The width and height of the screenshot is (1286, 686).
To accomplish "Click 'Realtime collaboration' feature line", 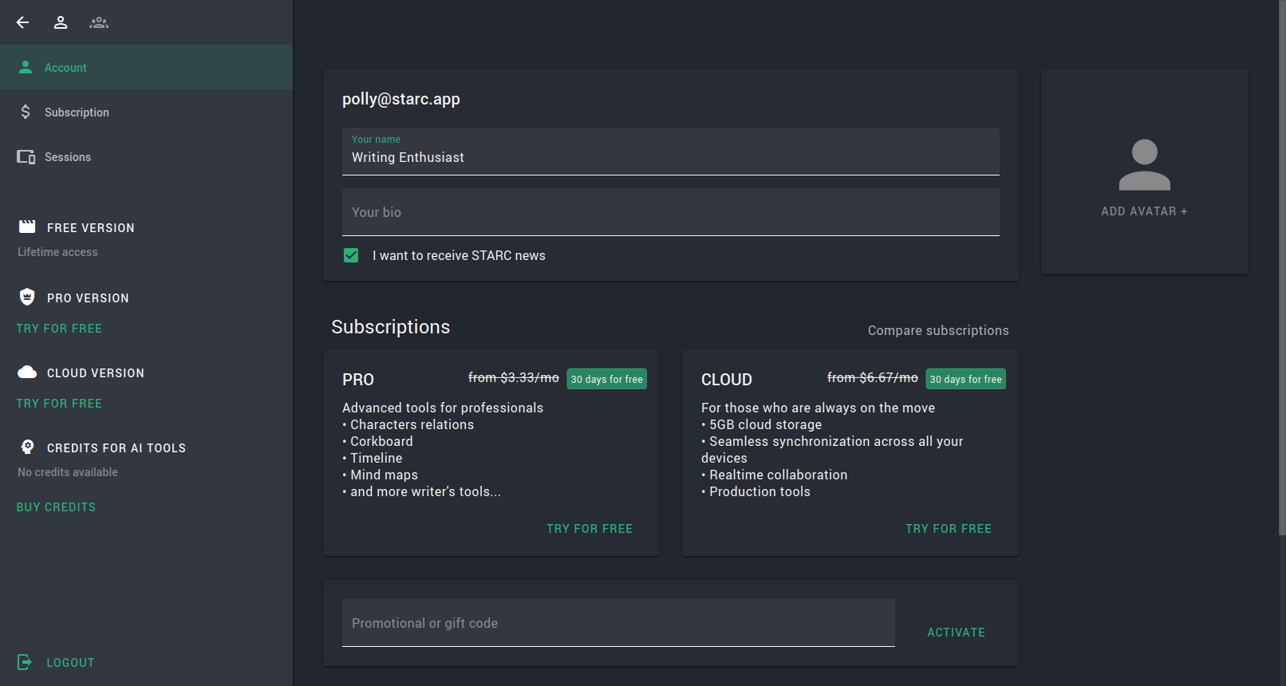I will 775,475.
